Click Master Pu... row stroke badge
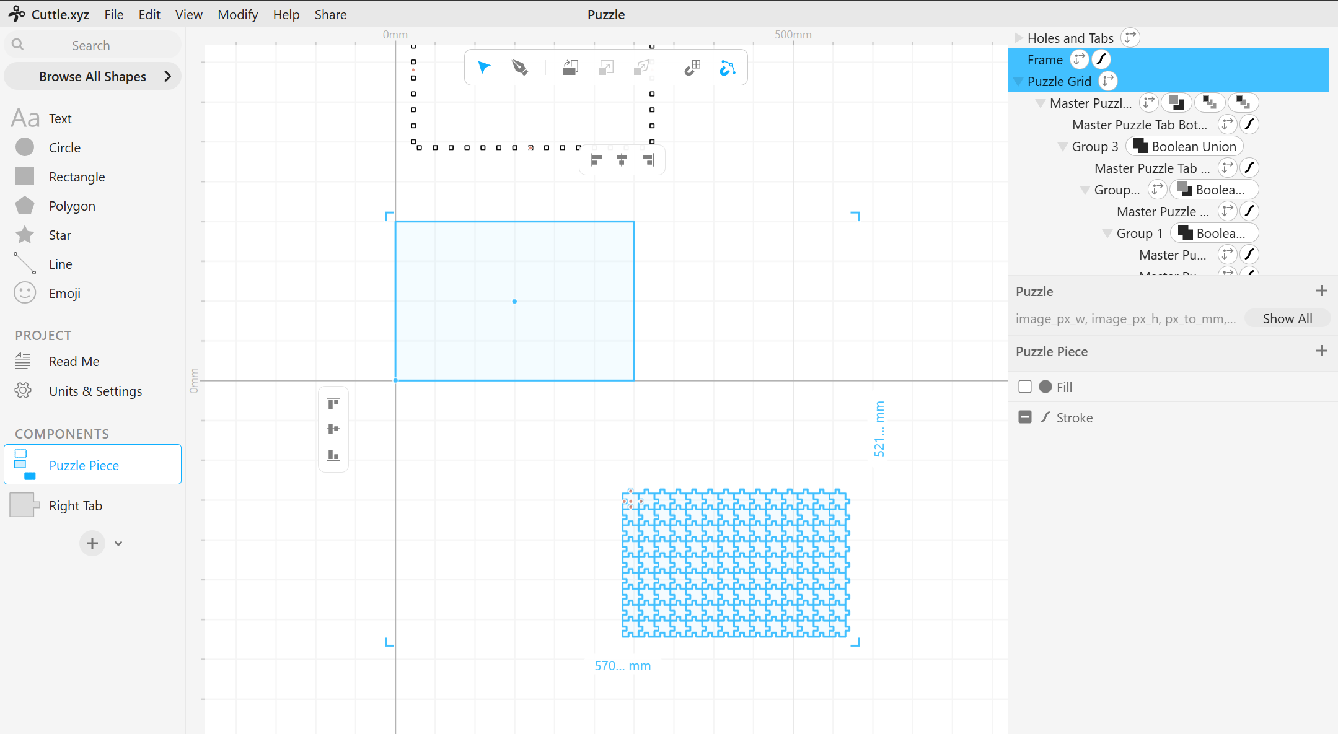Screen dimensions: 1338x734 [x=1249, y=254]
